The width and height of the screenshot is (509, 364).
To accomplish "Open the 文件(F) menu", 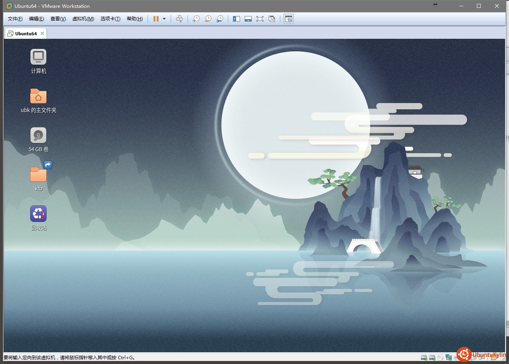I will click(x=15, y=19).
